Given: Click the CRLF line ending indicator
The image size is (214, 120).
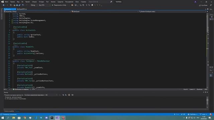Looking at the screenshot, I should [x=206, y=89].
